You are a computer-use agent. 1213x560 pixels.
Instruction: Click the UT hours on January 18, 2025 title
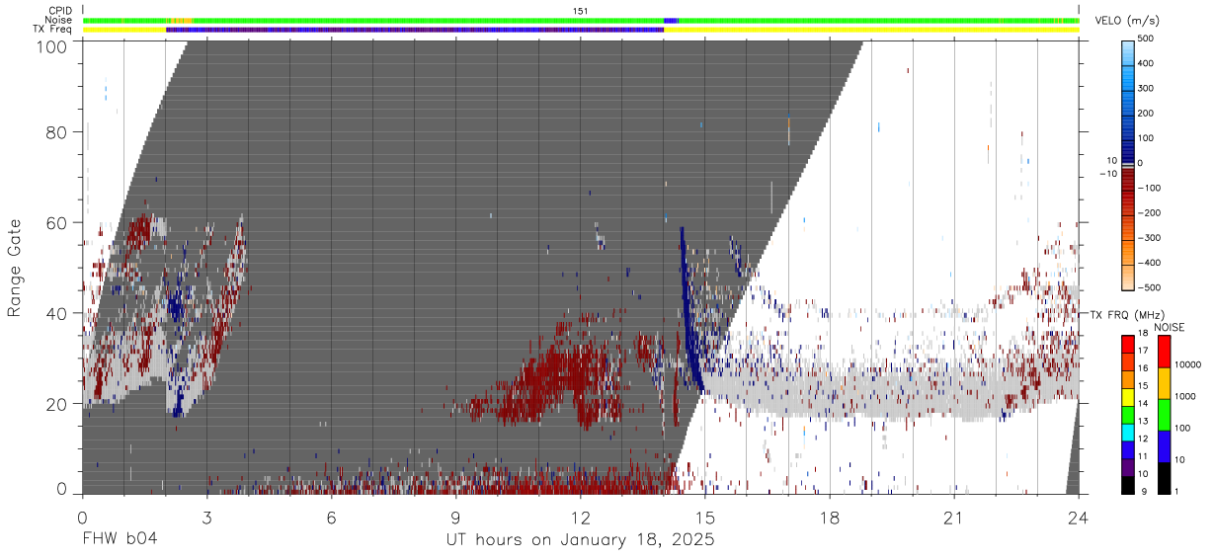(580, 540)
